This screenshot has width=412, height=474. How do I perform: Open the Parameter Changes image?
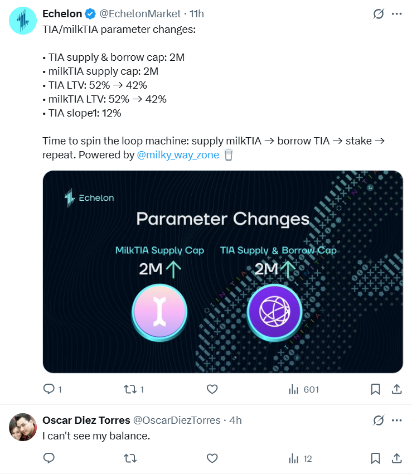tap(223, 272)
